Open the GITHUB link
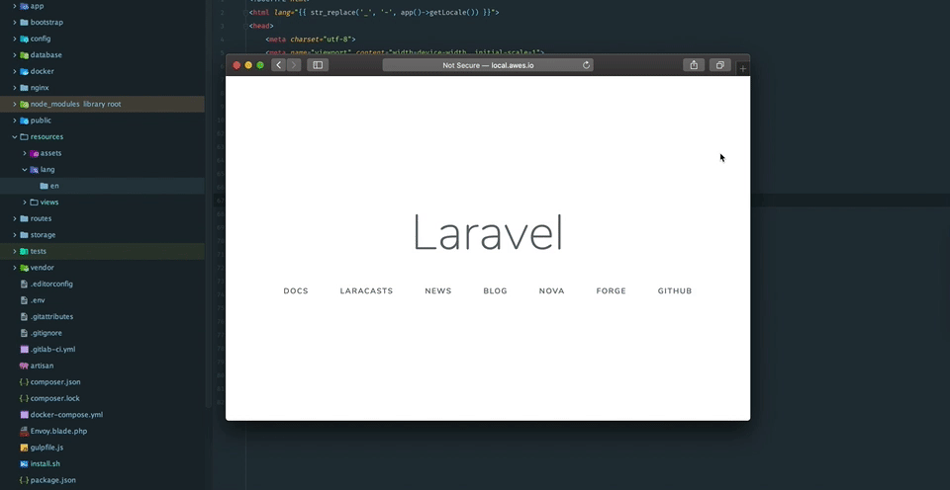Screen dimensions: 950x490 [x=674, y=291]
